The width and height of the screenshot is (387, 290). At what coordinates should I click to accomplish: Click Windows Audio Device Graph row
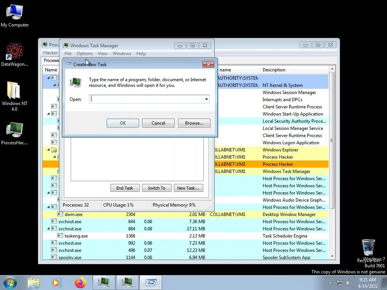(x=294, y=200)
